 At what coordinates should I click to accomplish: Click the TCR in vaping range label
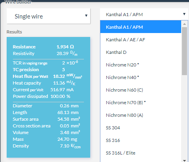tap(30, 63)
